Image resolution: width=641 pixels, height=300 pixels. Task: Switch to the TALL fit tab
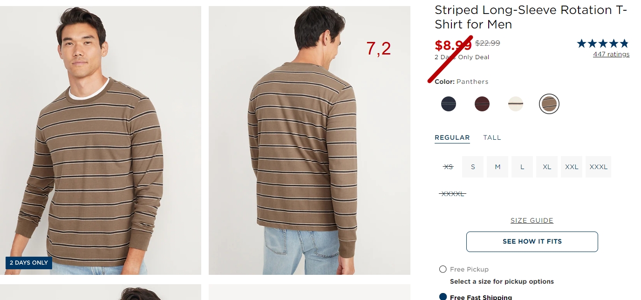pos(492,137)
